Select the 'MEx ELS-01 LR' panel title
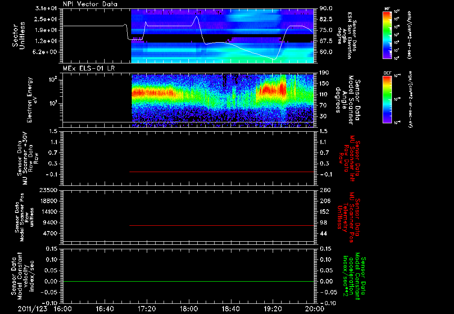 [89, 68]
